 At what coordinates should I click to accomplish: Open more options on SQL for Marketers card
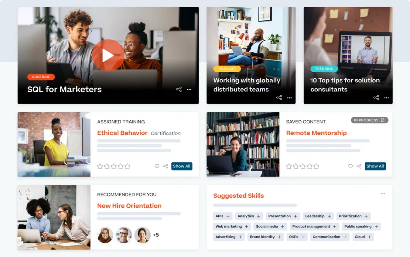pos(189,90)
